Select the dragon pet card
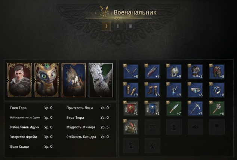Viewport: 237px width, 160px height. coord(47,80)
